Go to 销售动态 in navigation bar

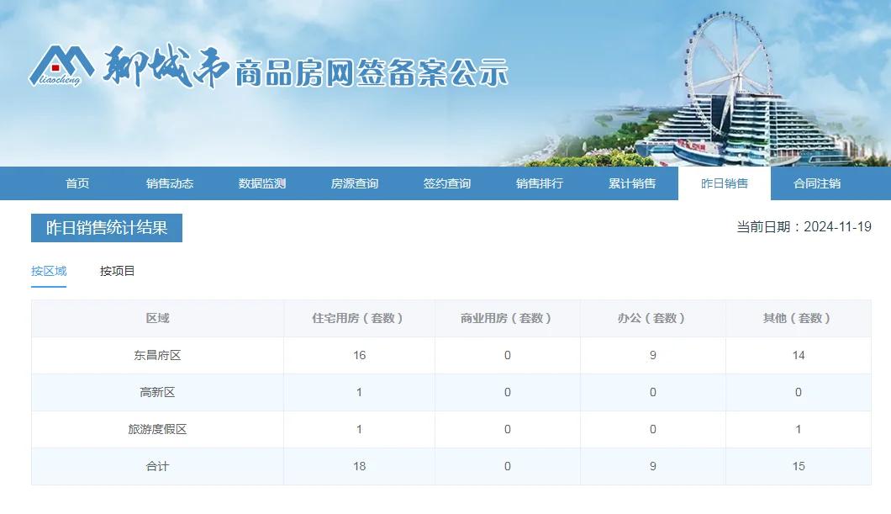170,183
